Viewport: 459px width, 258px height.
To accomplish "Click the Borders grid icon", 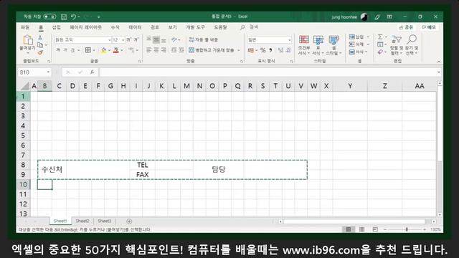I will click(87, 50).
